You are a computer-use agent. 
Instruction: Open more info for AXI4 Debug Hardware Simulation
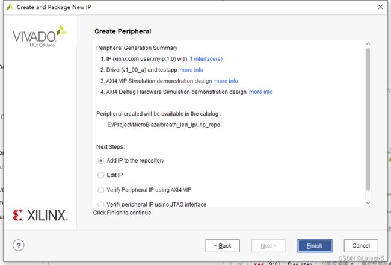coord(260,92)
